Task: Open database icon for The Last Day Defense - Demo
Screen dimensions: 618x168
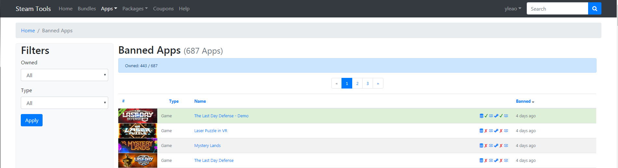Action: pyautogui.click(x=482, y=116)
